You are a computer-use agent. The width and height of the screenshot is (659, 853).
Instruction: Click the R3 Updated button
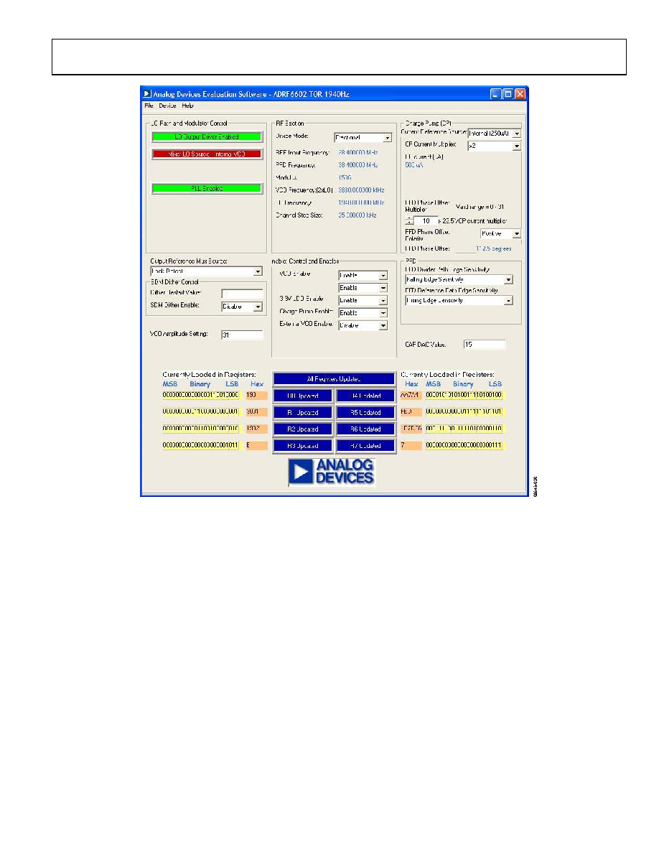pos(303,446)
